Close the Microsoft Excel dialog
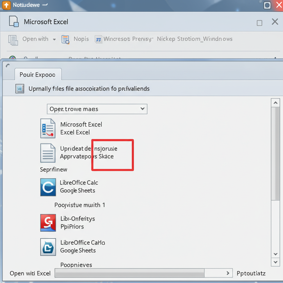The width and height of the screenshot is (283, 283). click(275, 22)
